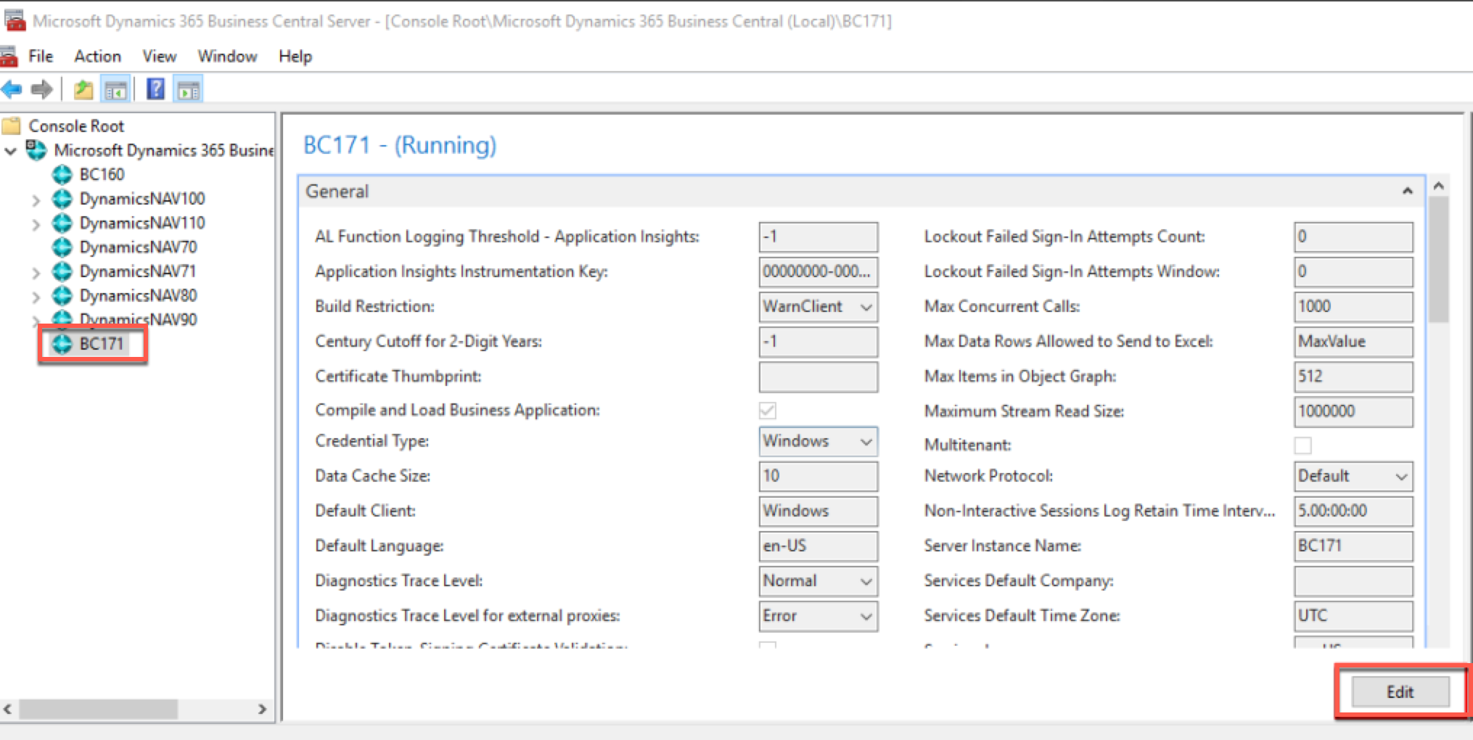Collapse the General section chevron
Screen dimensions: 1473x740
(1407, 192)
